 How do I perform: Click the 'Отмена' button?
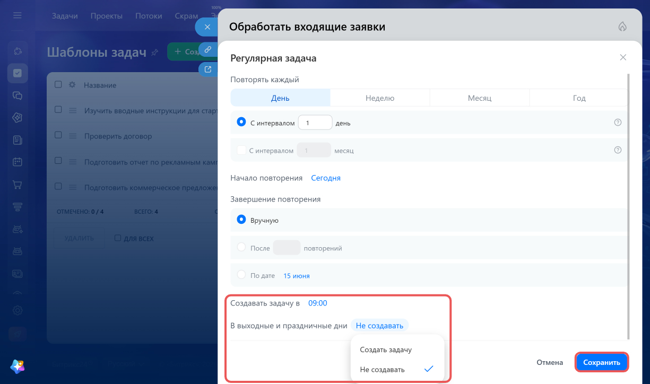(550, 363)
